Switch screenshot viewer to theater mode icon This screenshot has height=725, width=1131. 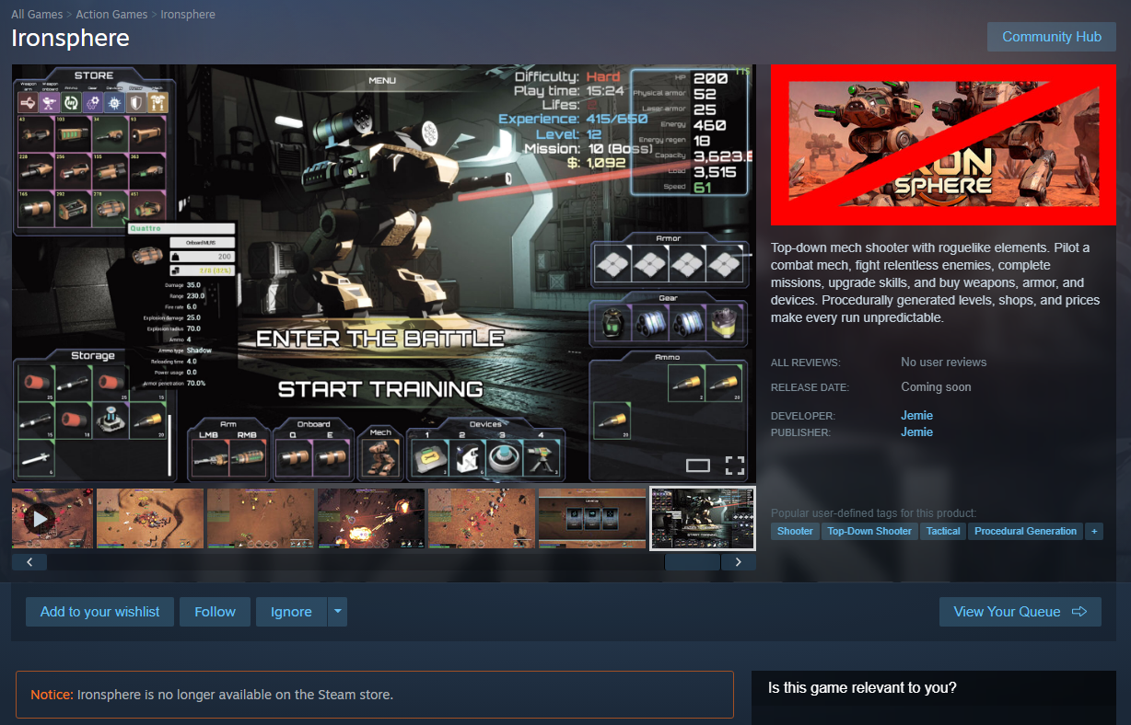(698, 466)
